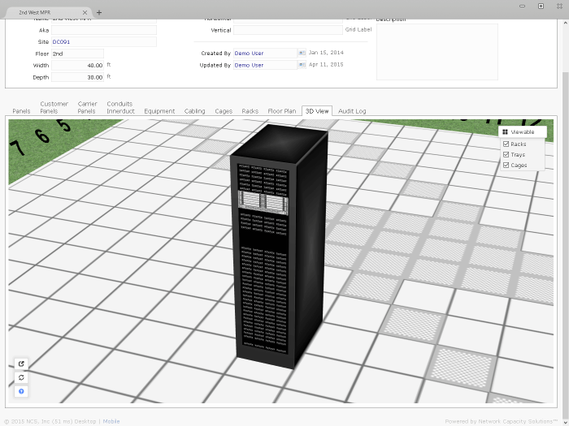The height and width of the screenshot is (426, 569).
Task: Click the Viewable grid icon
Action: pyautogui.click(x=505, y=131)
